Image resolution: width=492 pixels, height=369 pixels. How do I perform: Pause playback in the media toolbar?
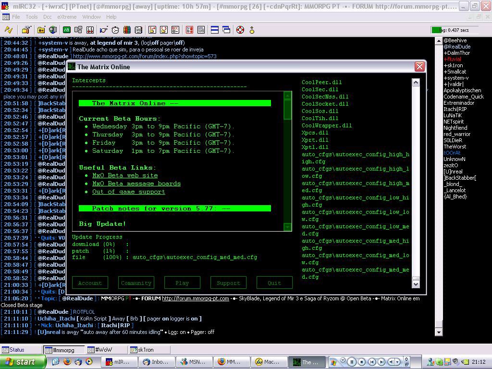tap(352, 362)
